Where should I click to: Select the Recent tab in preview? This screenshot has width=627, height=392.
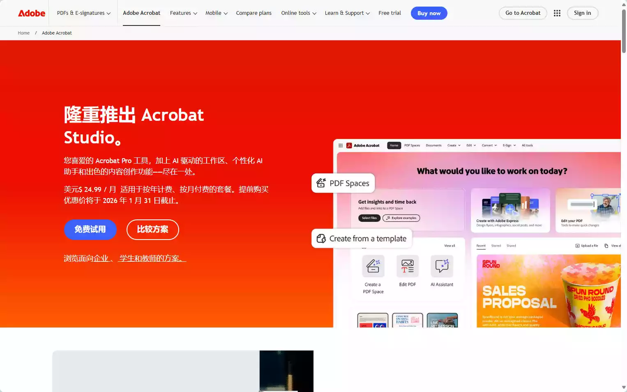coord(481,246)
